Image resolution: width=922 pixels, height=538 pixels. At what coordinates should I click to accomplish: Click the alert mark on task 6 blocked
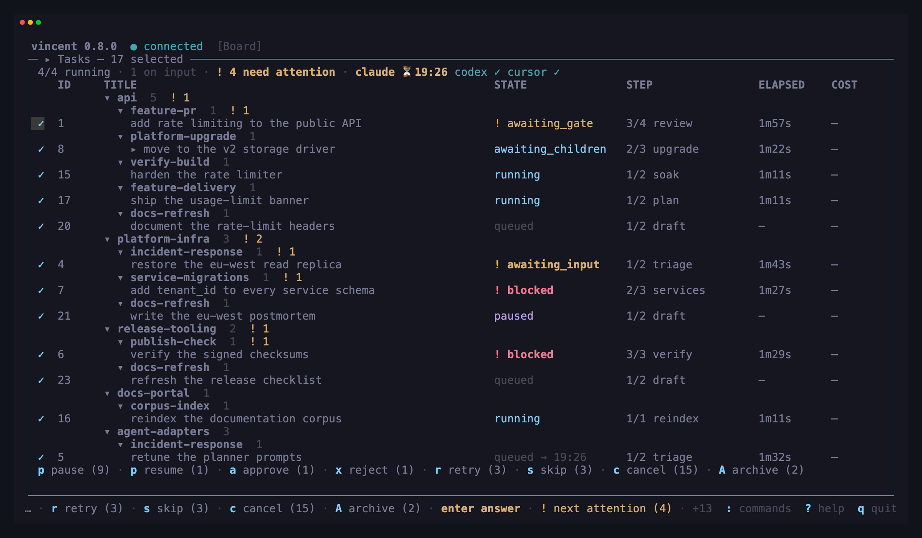click(x=497, y=354)
